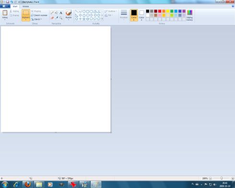The width and height of the screenshot is (235, 188).
Task: Choose the Four-point star shape
Action: coord(80,19)
